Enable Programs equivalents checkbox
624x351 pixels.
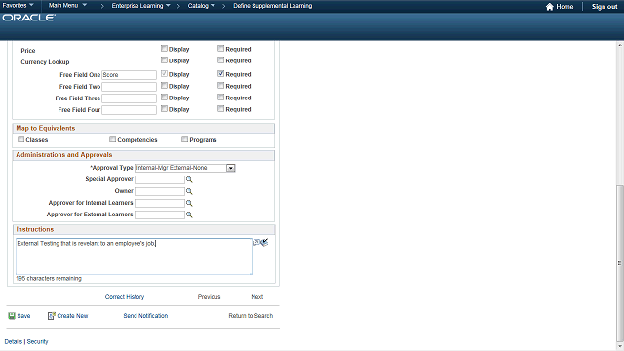pyautogui.click(x=184, y=139)
